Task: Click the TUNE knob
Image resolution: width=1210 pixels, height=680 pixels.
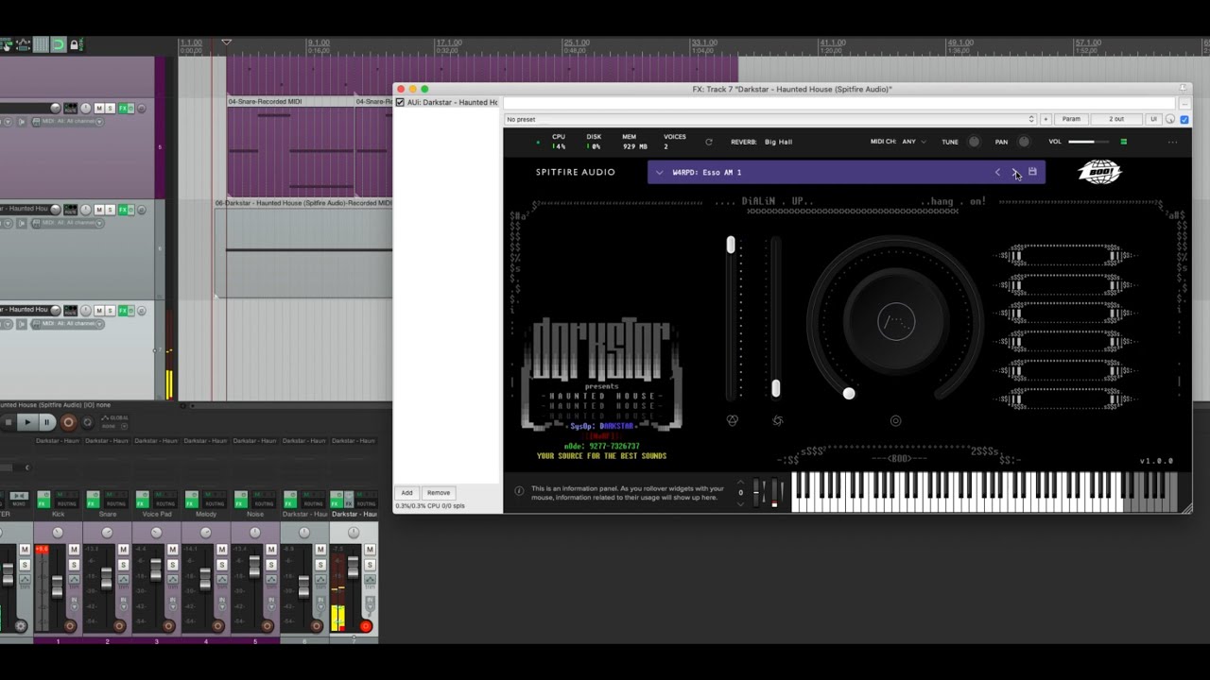Action: pyautogui.click(x=975, y=142)
